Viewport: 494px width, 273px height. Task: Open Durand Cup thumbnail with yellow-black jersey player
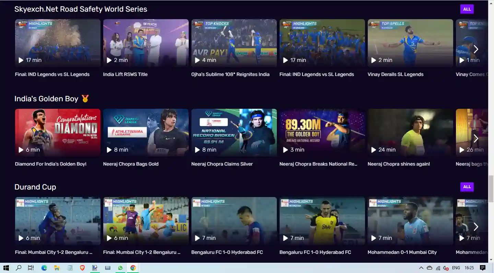[x=322, y=221]
